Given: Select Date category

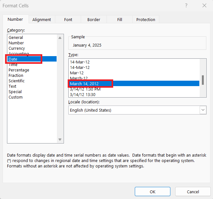Looking at the screenshot, I should (32, 59).
